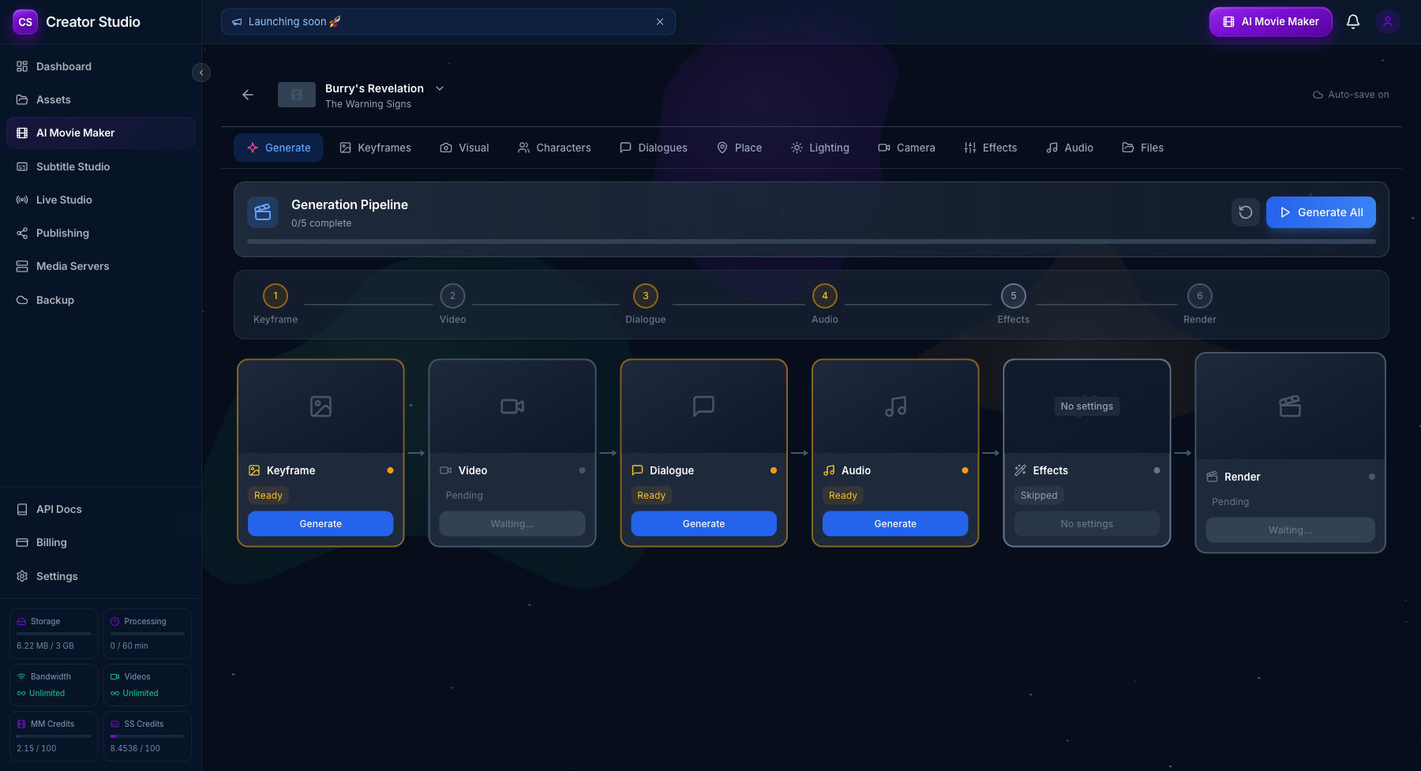Click the pipeline progress bar
The image size is (1421, 771).
click(x=811, y=241)
